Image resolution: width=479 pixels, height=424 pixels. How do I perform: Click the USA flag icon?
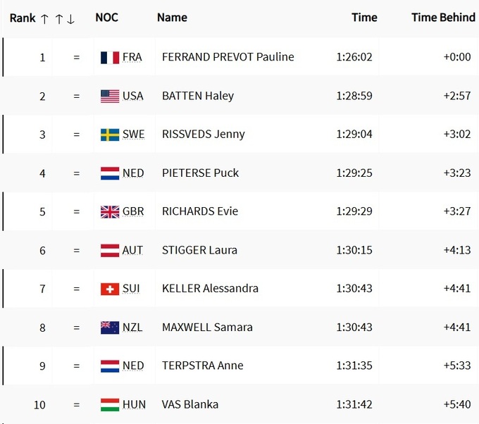point(110,96)
